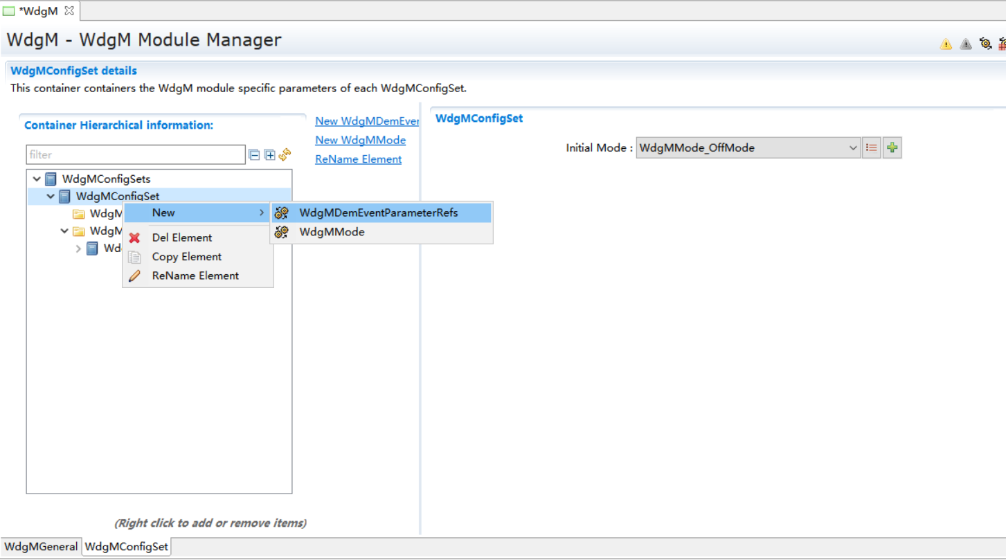1006x560 pixels.
Task: Select Del Element from context menu
Action: (x=182, y=237)
